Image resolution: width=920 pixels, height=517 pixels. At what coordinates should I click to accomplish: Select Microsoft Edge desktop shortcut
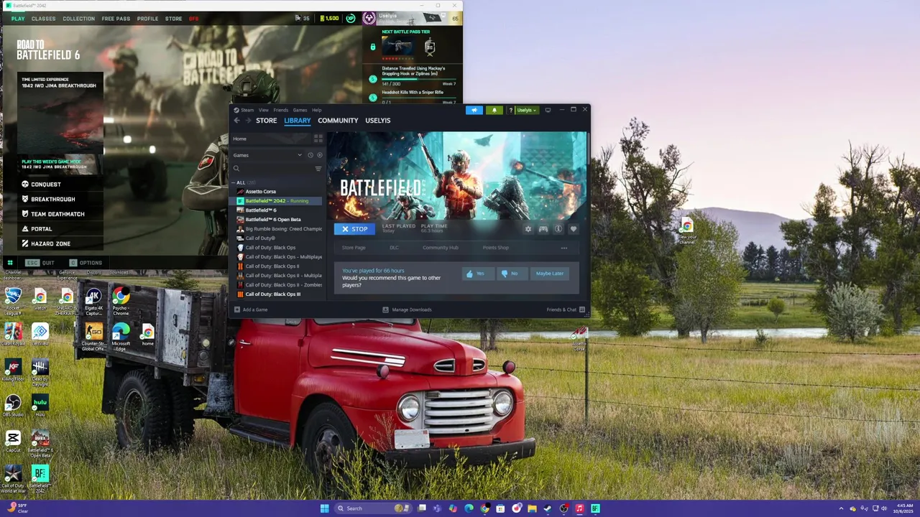pos(121,337)
